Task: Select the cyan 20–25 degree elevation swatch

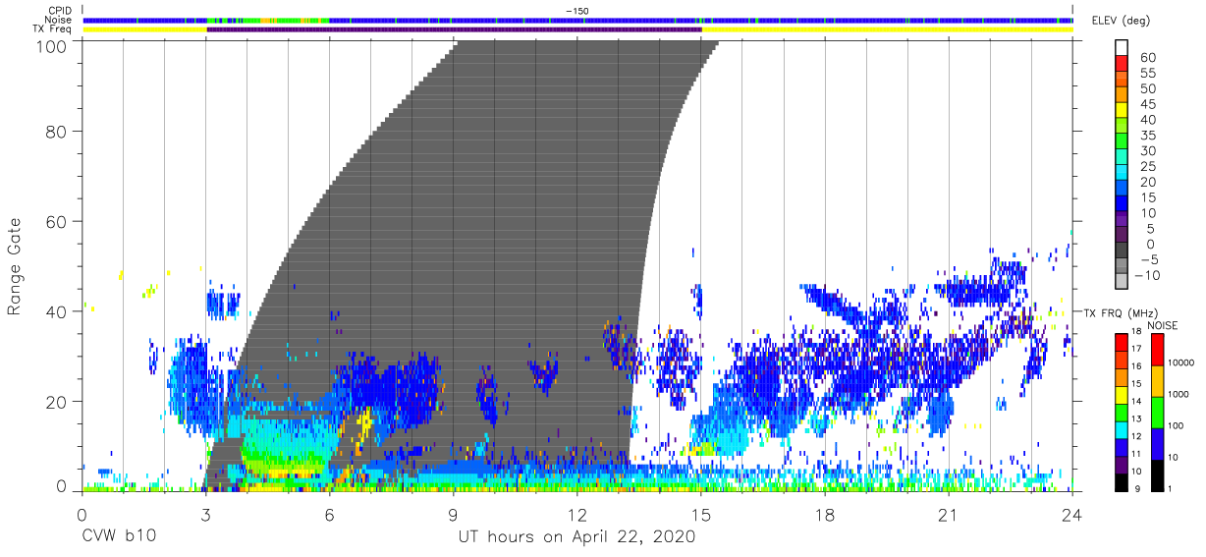Action: 1122,174
